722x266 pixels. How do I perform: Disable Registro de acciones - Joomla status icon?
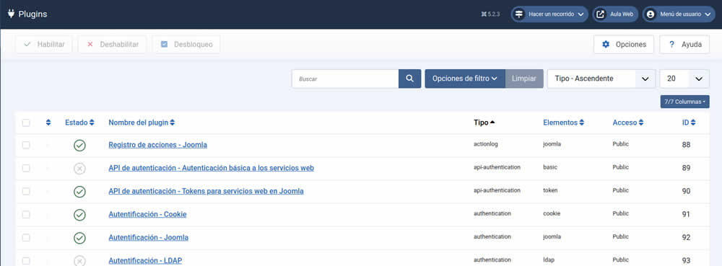pyautogui.click(x=79, y=145)
